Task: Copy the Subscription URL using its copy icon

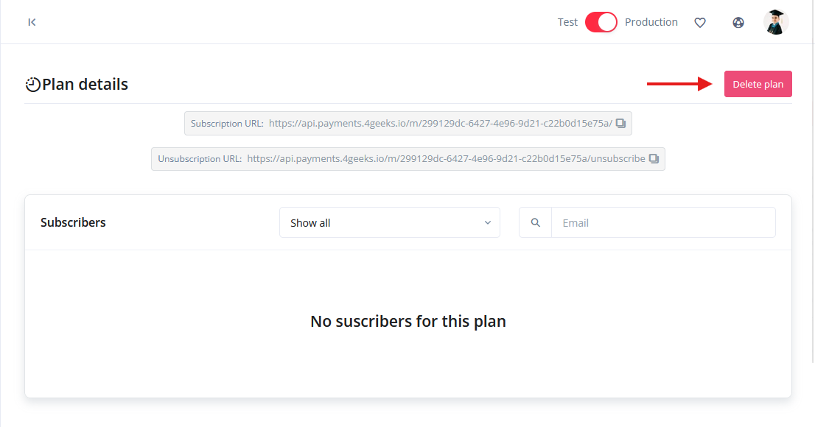Action: coord(621,124)
